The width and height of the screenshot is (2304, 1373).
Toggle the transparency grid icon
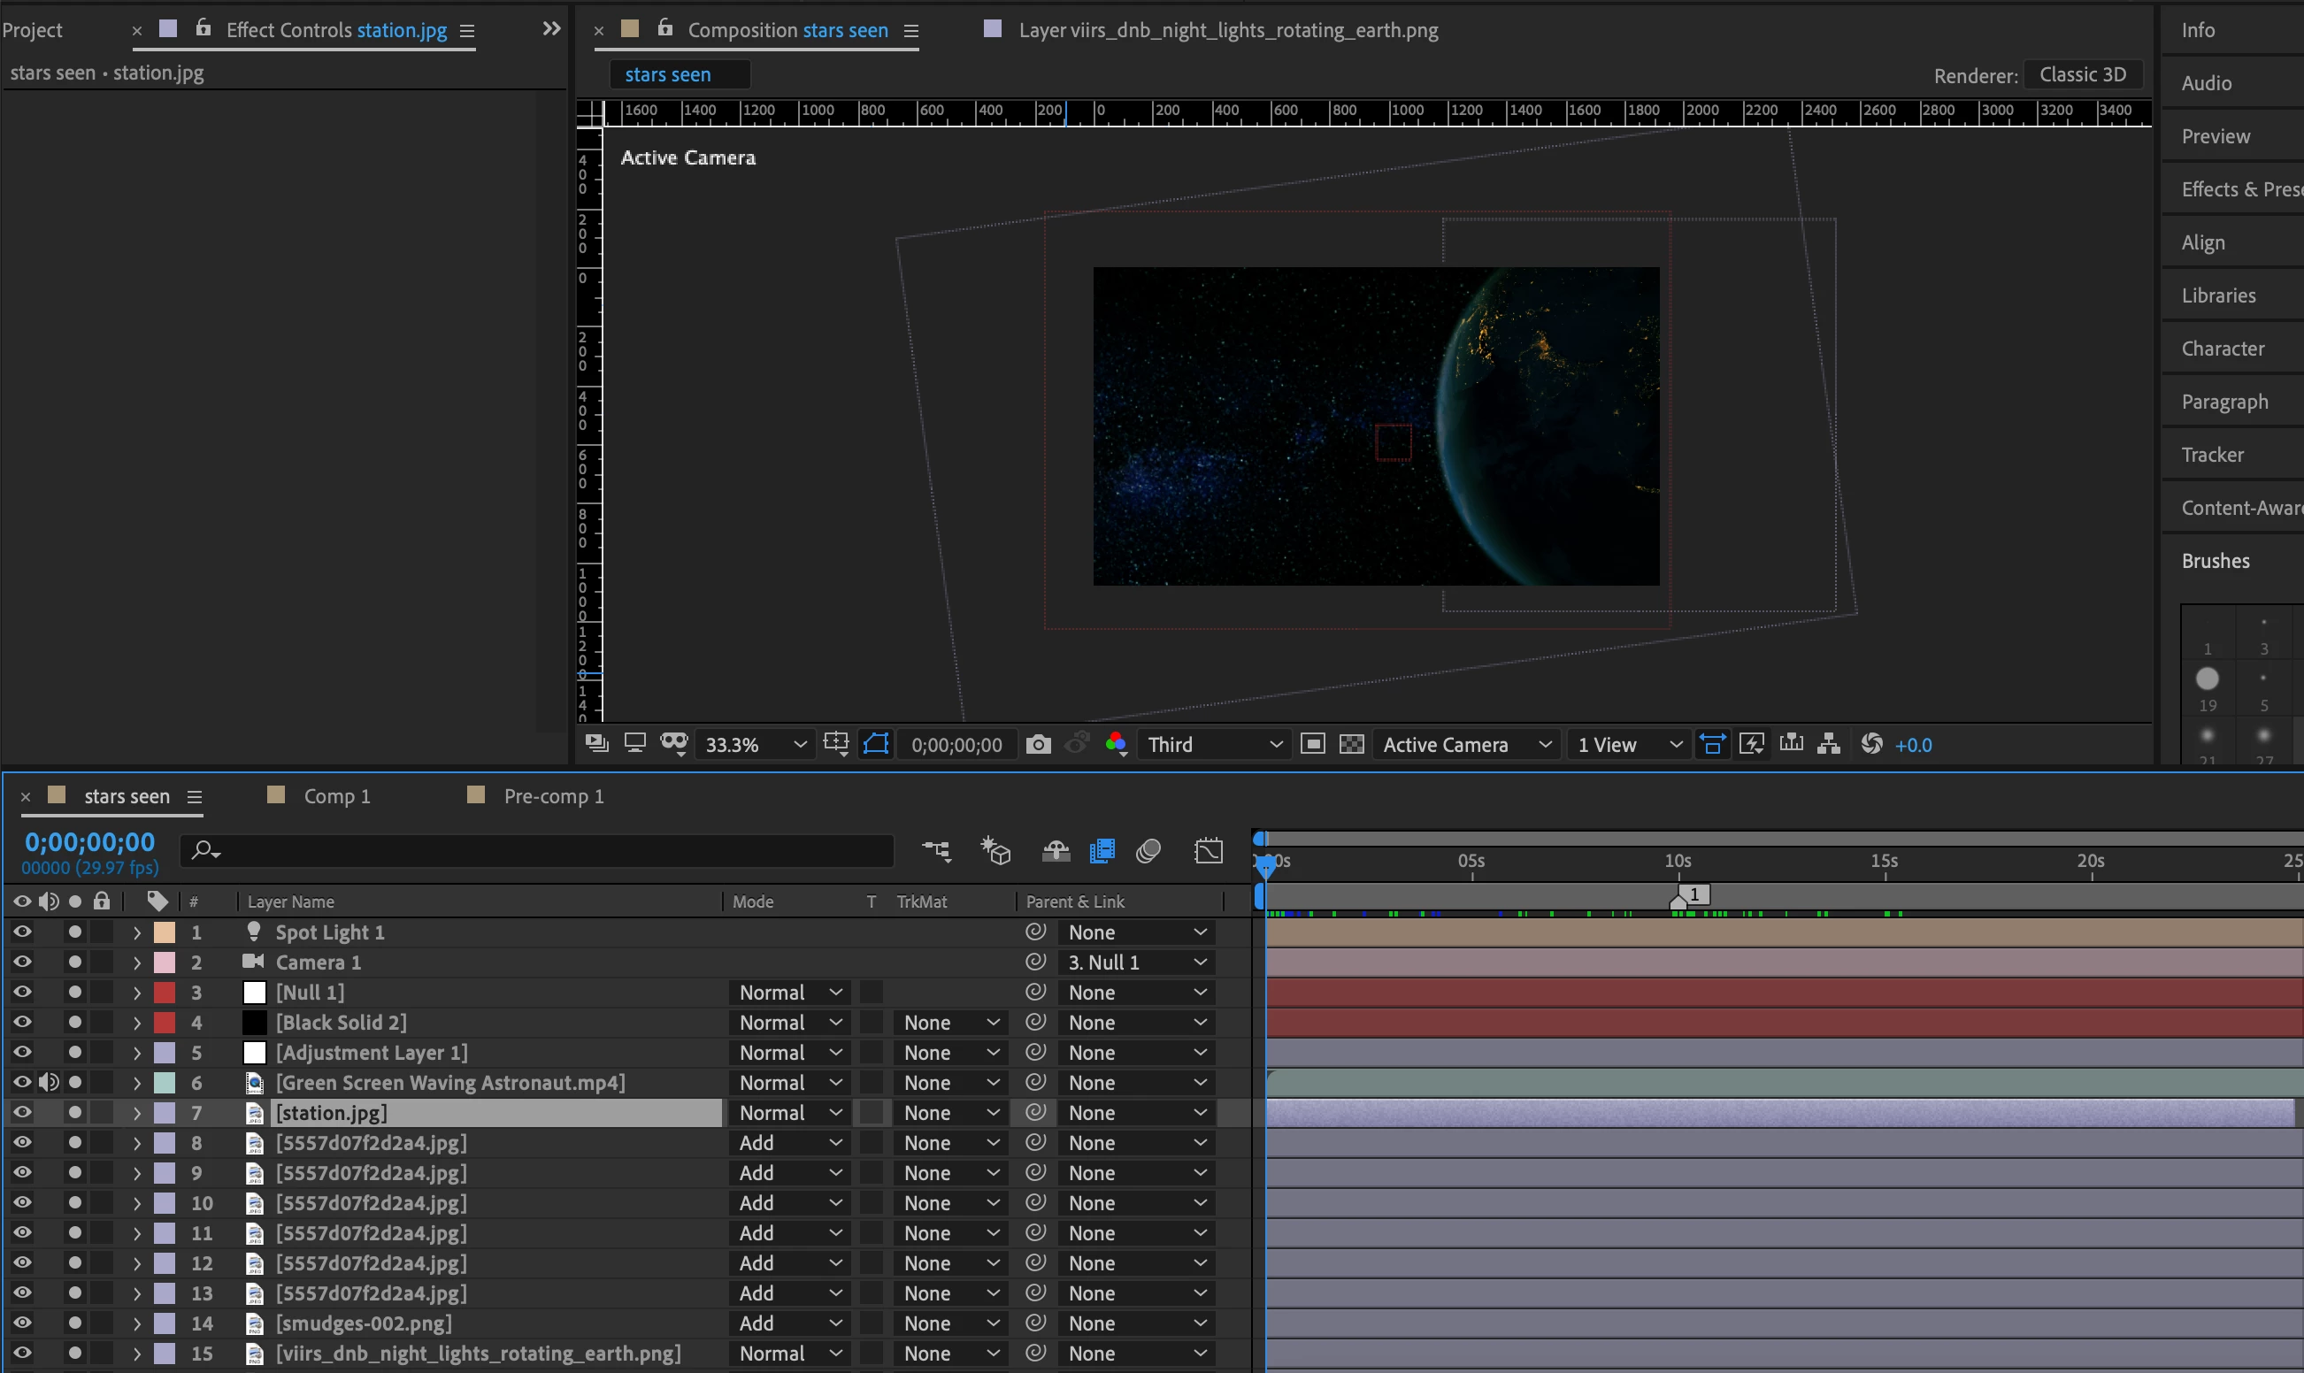1352,745
